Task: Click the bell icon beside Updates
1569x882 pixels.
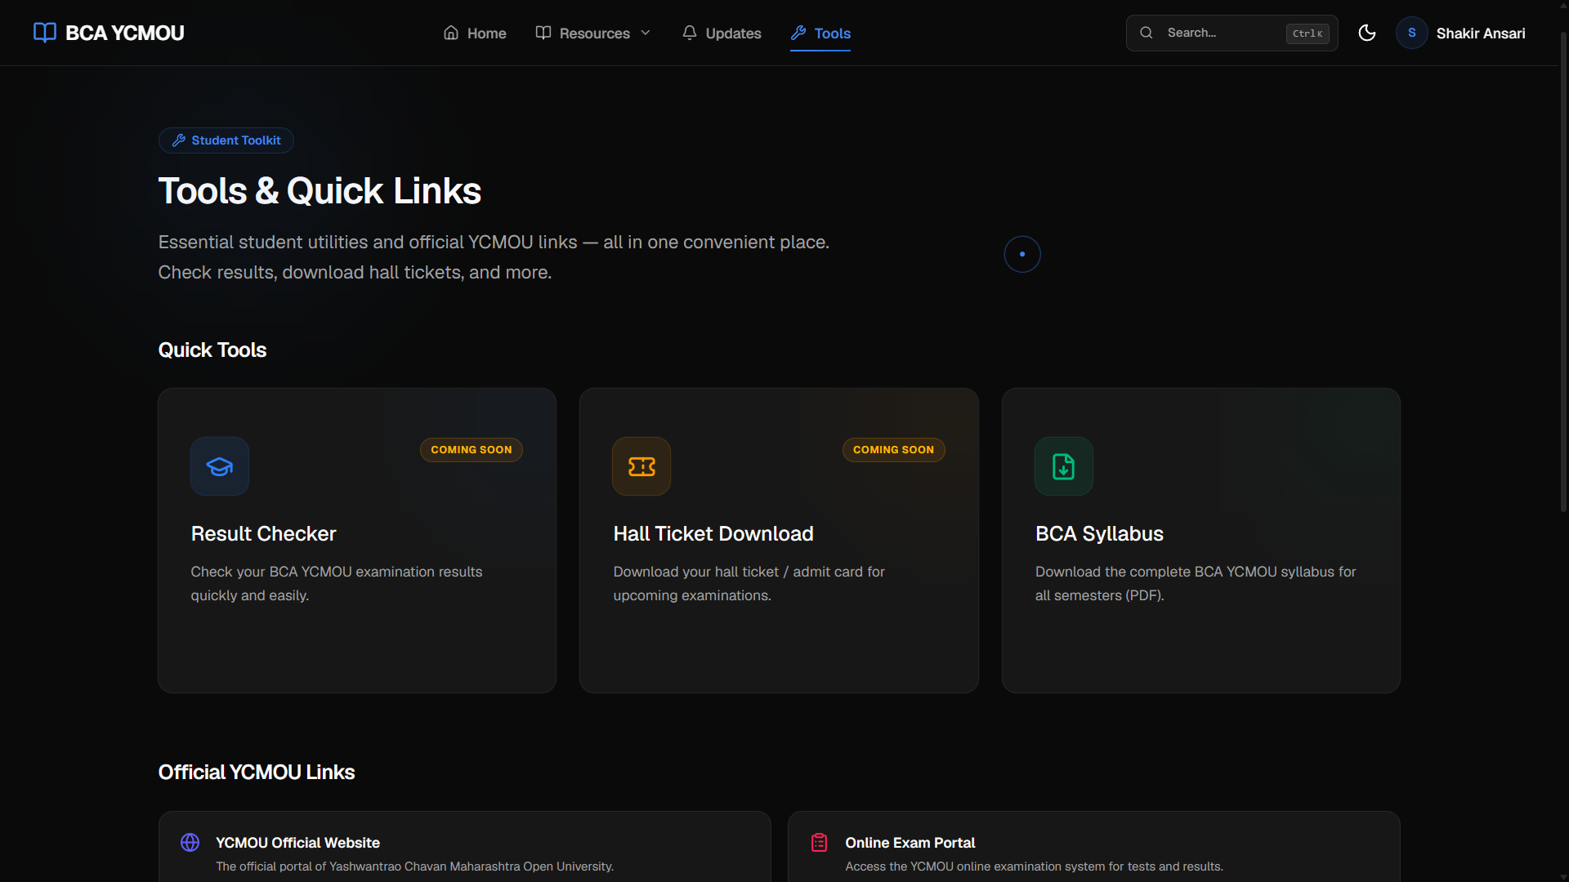Action: coord(690,33)
